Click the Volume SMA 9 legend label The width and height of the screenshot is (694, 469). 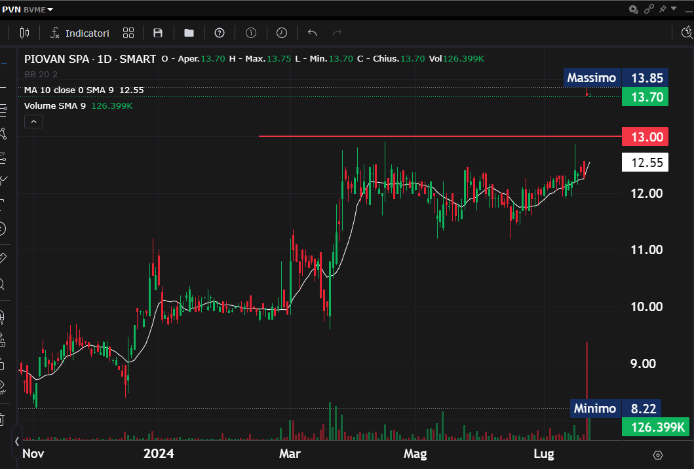tap(56, 105)
